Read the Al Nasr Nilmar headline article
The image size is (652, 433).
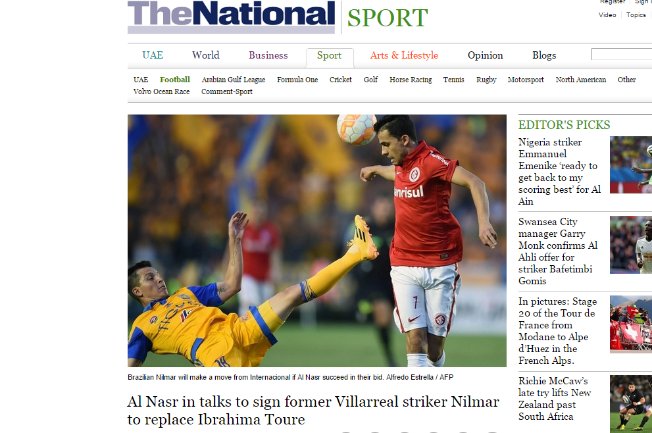coord(313,411)
